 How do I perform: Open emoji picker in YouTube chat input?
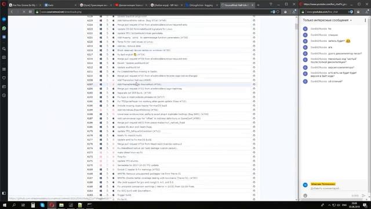[x=305, y=196]
